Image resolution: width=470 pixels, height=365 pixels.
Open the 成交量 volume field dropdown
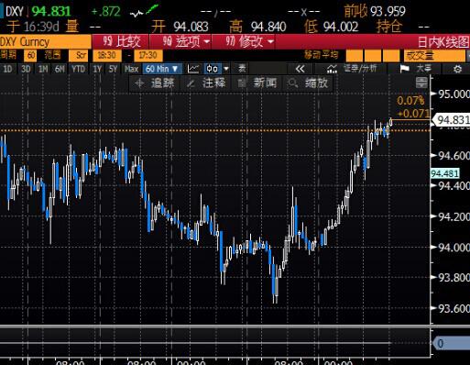point(434,55)
